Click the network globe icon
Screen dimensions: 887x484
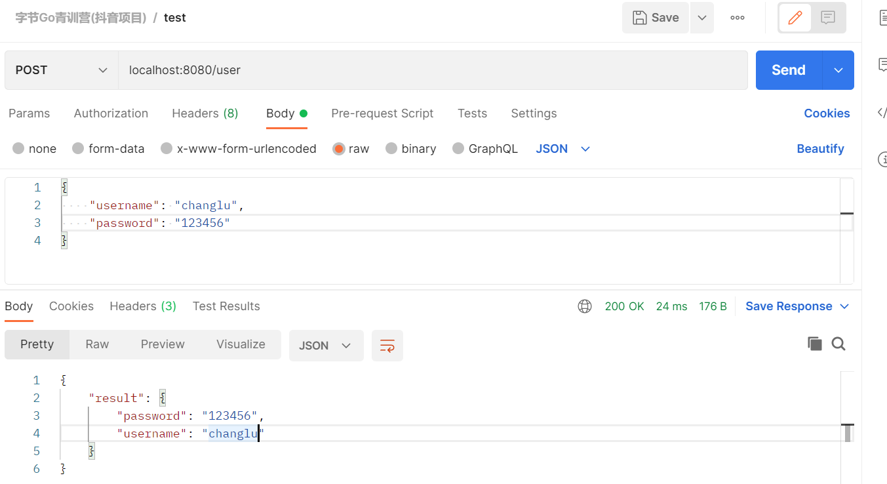tap(585, 306)
